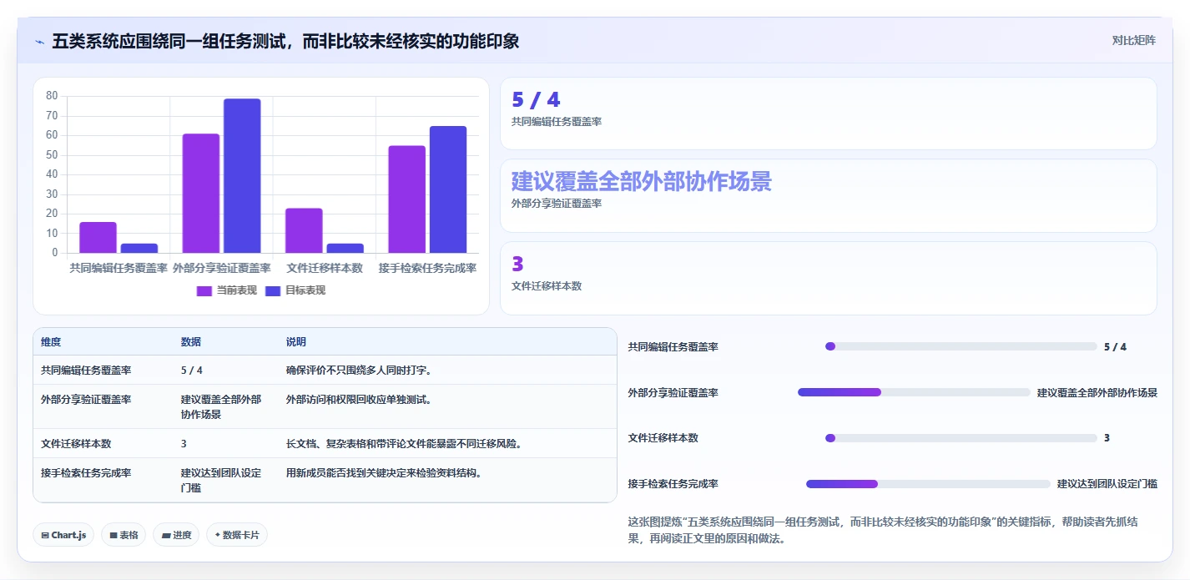1190x580 pixels.
Task: Click the 维度 table column header
Action: click(51, 342)
